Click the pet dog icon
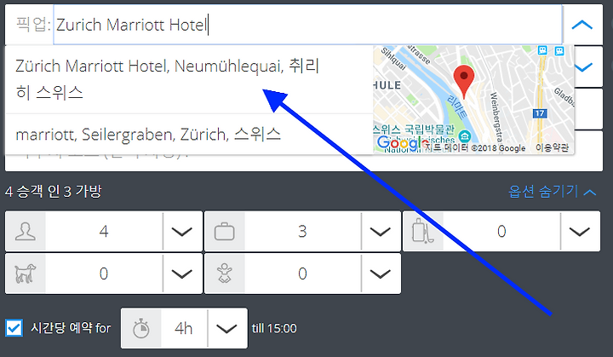Screen dimensions: 613x357 point(26,274)
